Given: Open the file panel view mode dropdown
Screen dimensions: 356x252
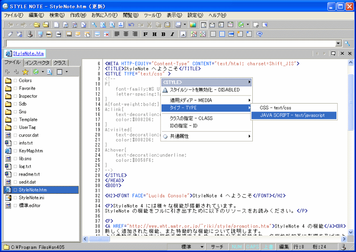Looking at the screenshot, I should 66,72.
